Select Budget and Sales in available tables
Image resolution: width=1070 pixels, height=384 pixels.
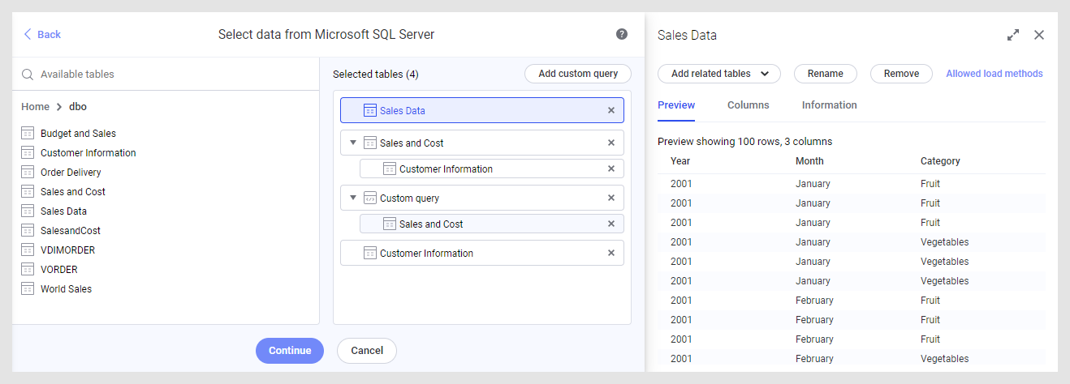tap(78, 133)
